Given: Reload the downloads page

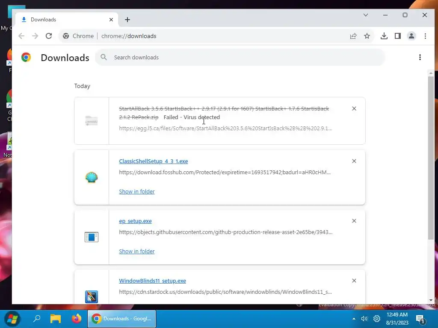Looking at the screenshot, I should [49, 36].
